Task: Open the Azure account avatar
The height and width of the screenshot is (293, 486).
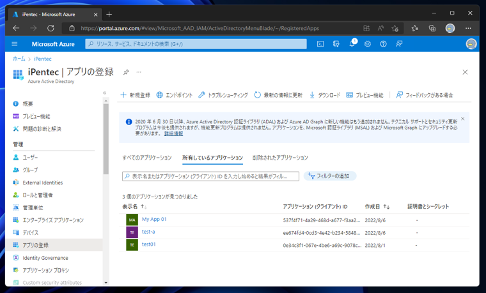Action: (x=471, y=44)
